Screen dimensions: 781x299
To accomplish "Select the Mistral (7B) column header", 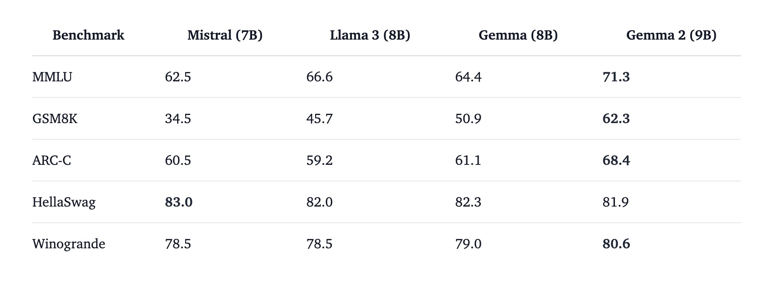I will click(x=225, y=35).
